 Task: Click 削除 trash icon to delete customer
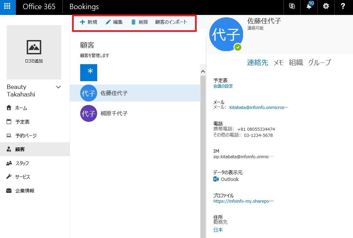point(140,22)
